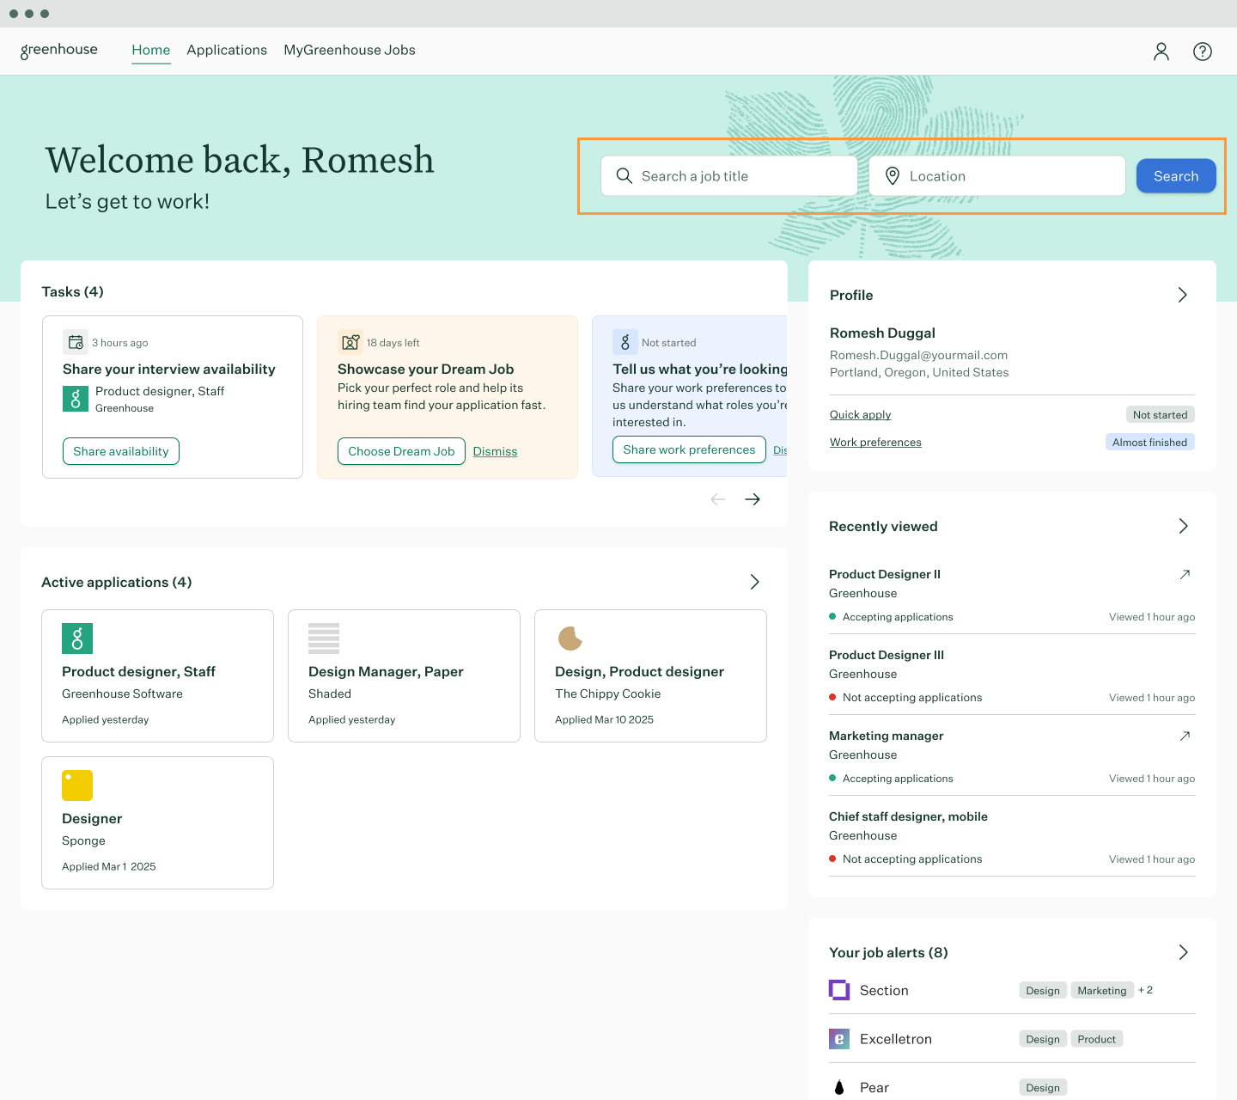This screenshot has height=1100, width=1237.
Task: Click the Search button
Action: [1176, 176]
